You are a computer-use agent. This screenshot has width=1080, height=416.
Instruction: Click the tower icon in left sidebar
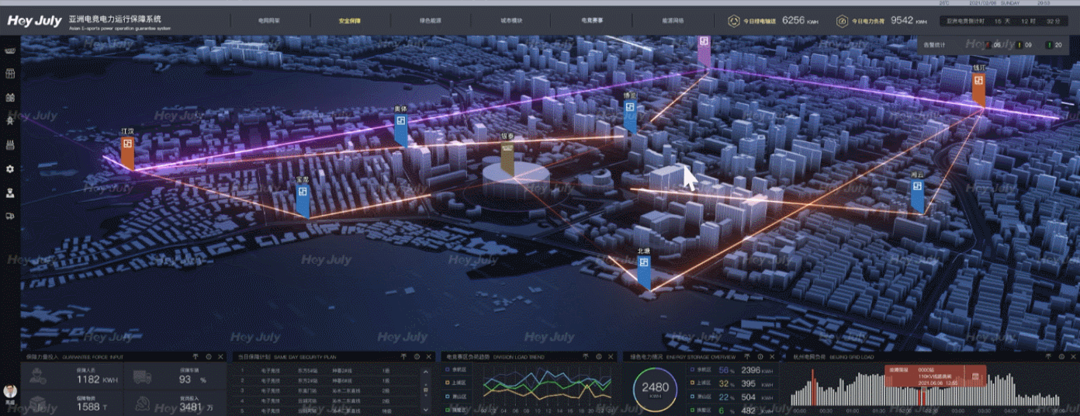tap(10, 121)
